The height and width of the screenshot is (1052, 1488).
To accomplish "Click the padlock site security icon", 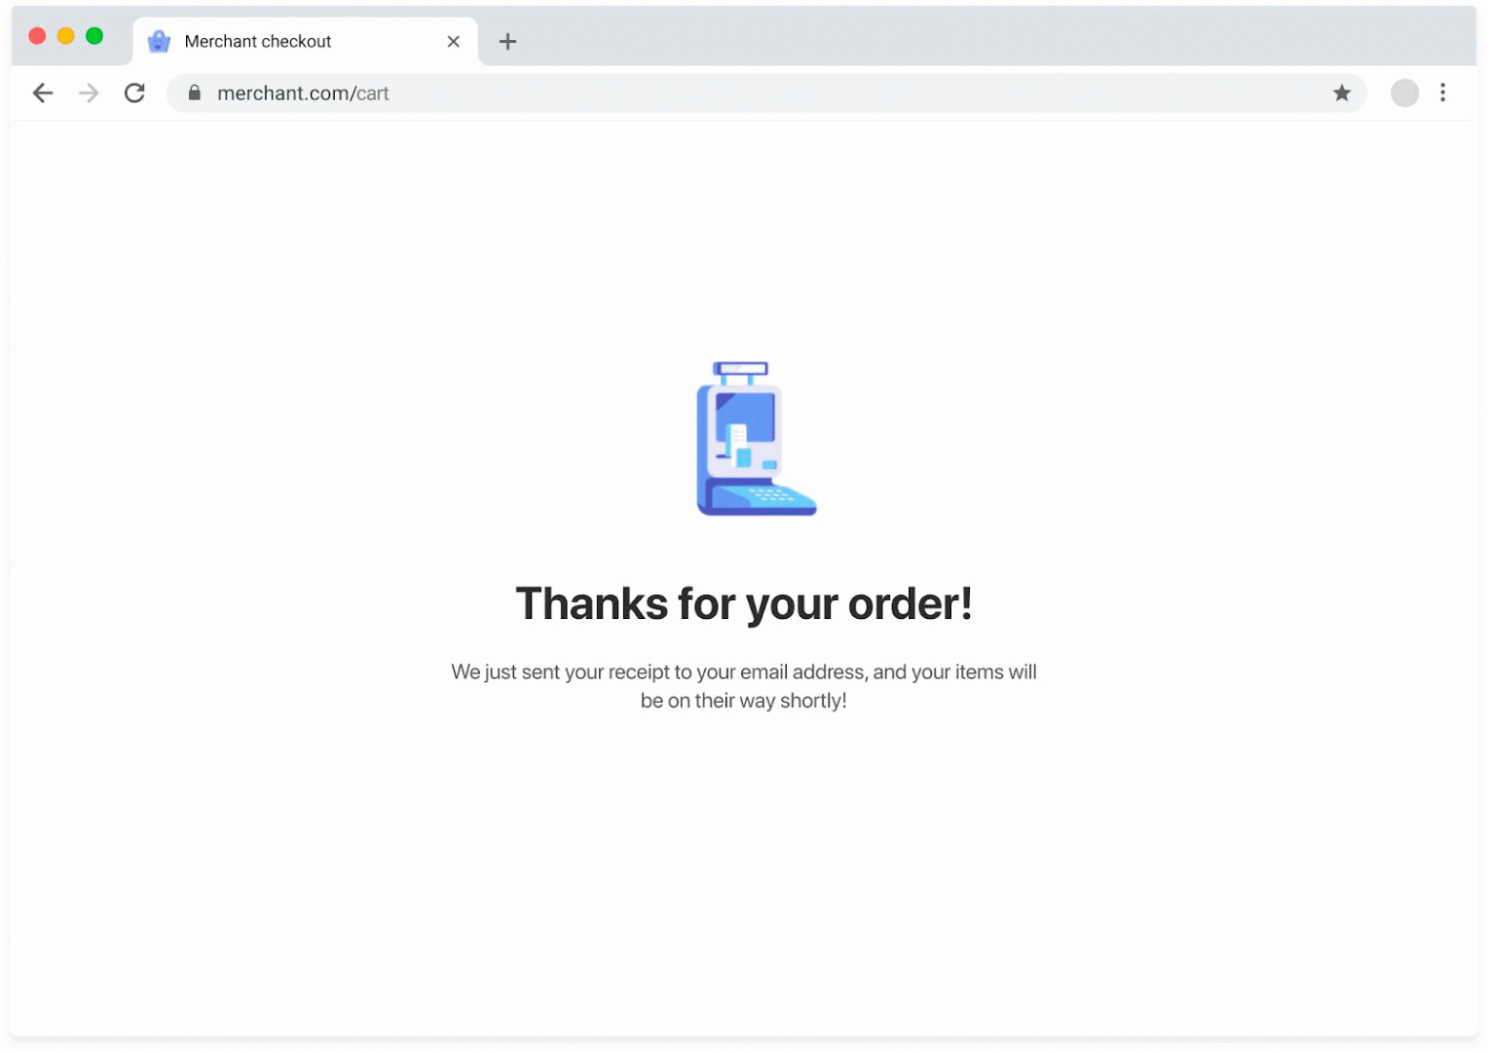I will coord(195,93).
